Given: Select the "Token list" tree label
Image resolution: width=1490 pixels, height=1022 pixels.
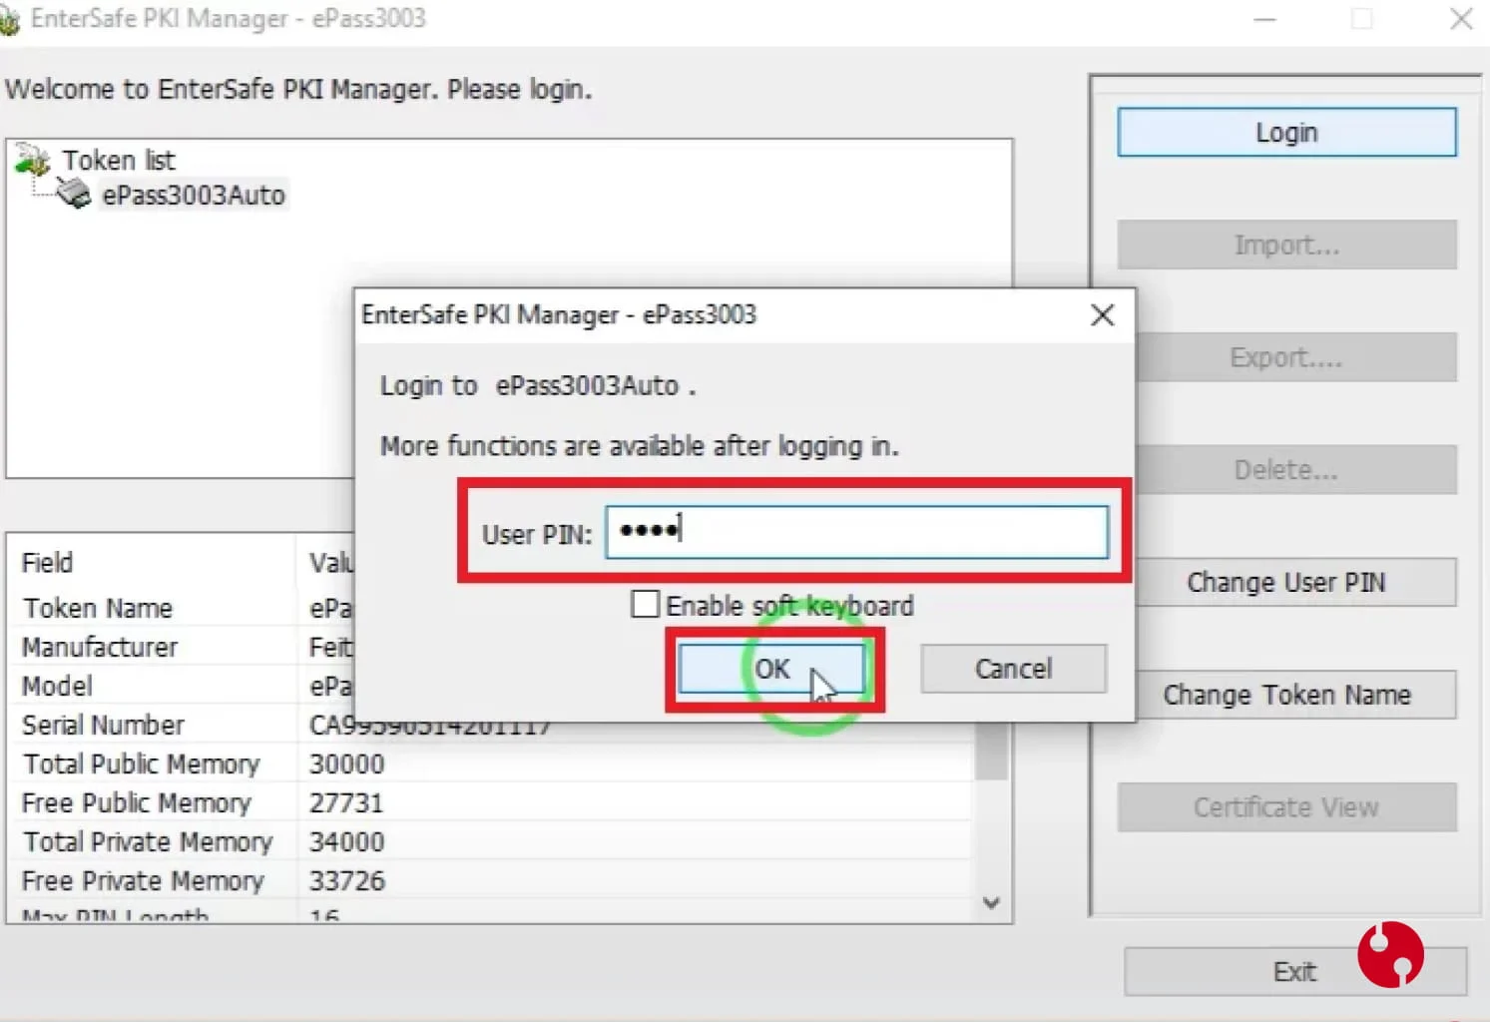Looking at the screenshot, I should [119, 160].
